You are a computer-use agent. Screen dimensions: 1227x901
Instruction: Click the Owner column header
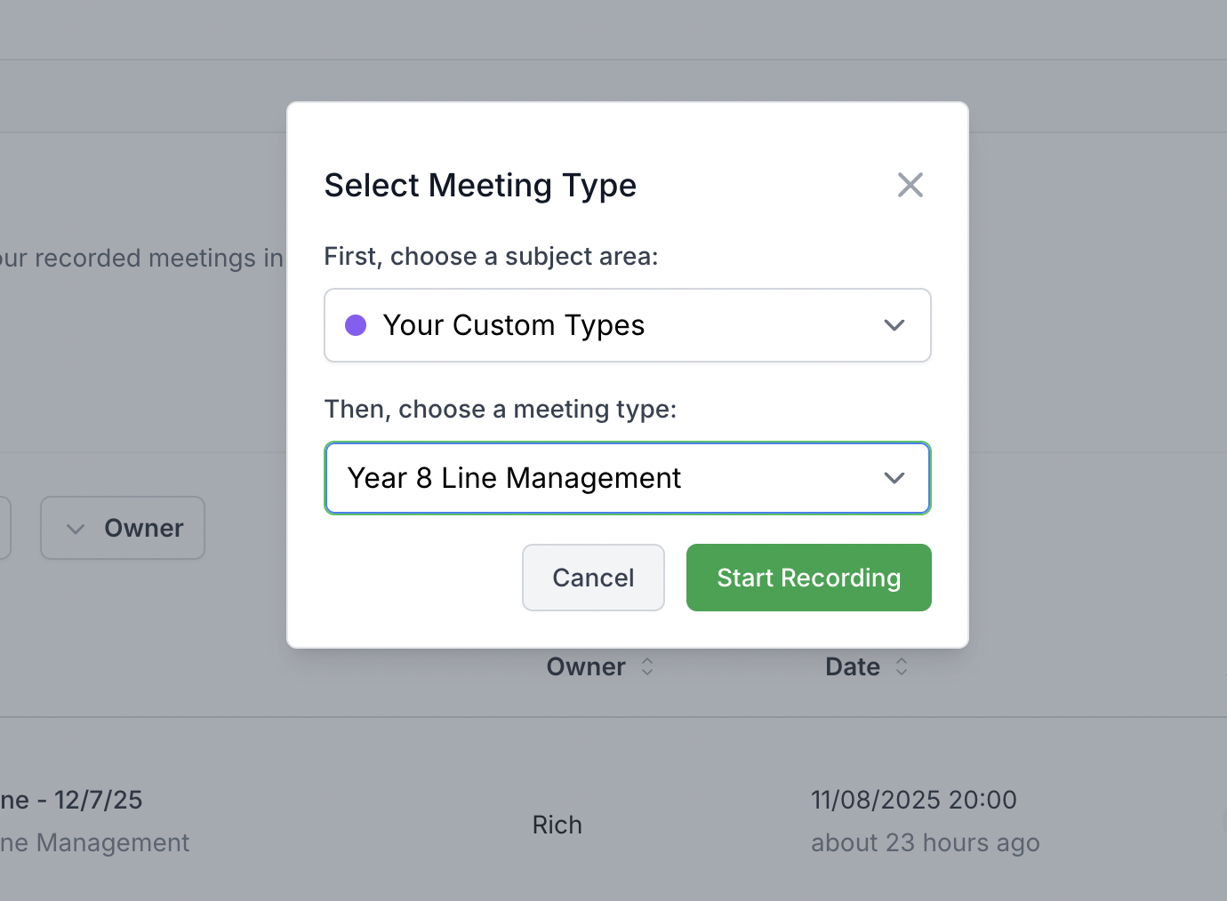click(x=586, y=666)
